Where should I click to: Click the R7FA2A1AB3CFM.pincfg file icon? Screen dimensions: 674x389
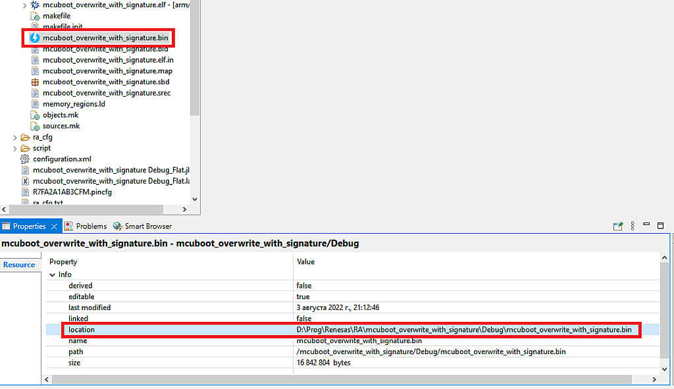(24, 192)
